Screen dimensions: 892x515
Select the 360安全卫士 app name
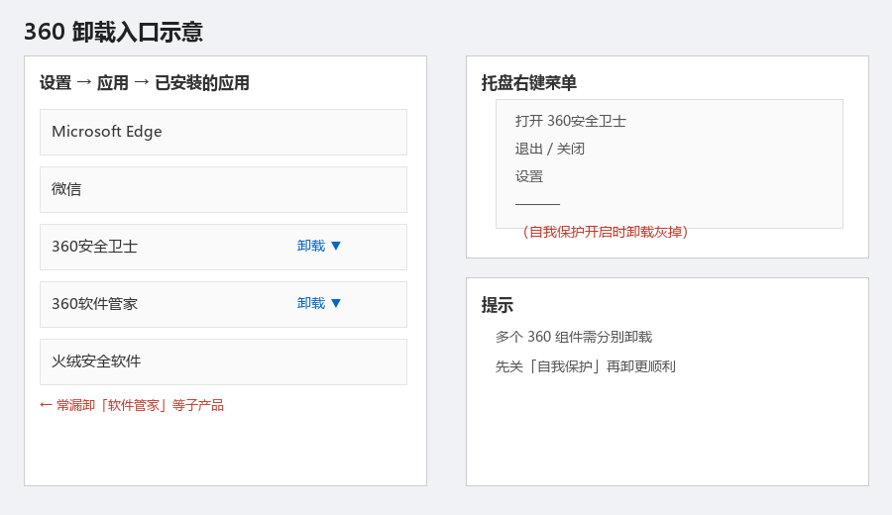[x=94, y=247]
